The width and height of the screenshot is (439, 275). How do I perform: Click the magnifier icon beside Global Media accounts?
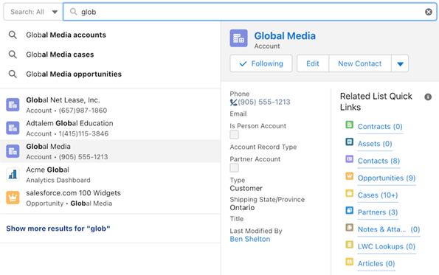tap(13, 35)
